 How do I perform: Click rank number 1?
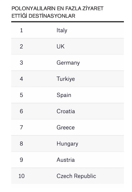(21, 30)
